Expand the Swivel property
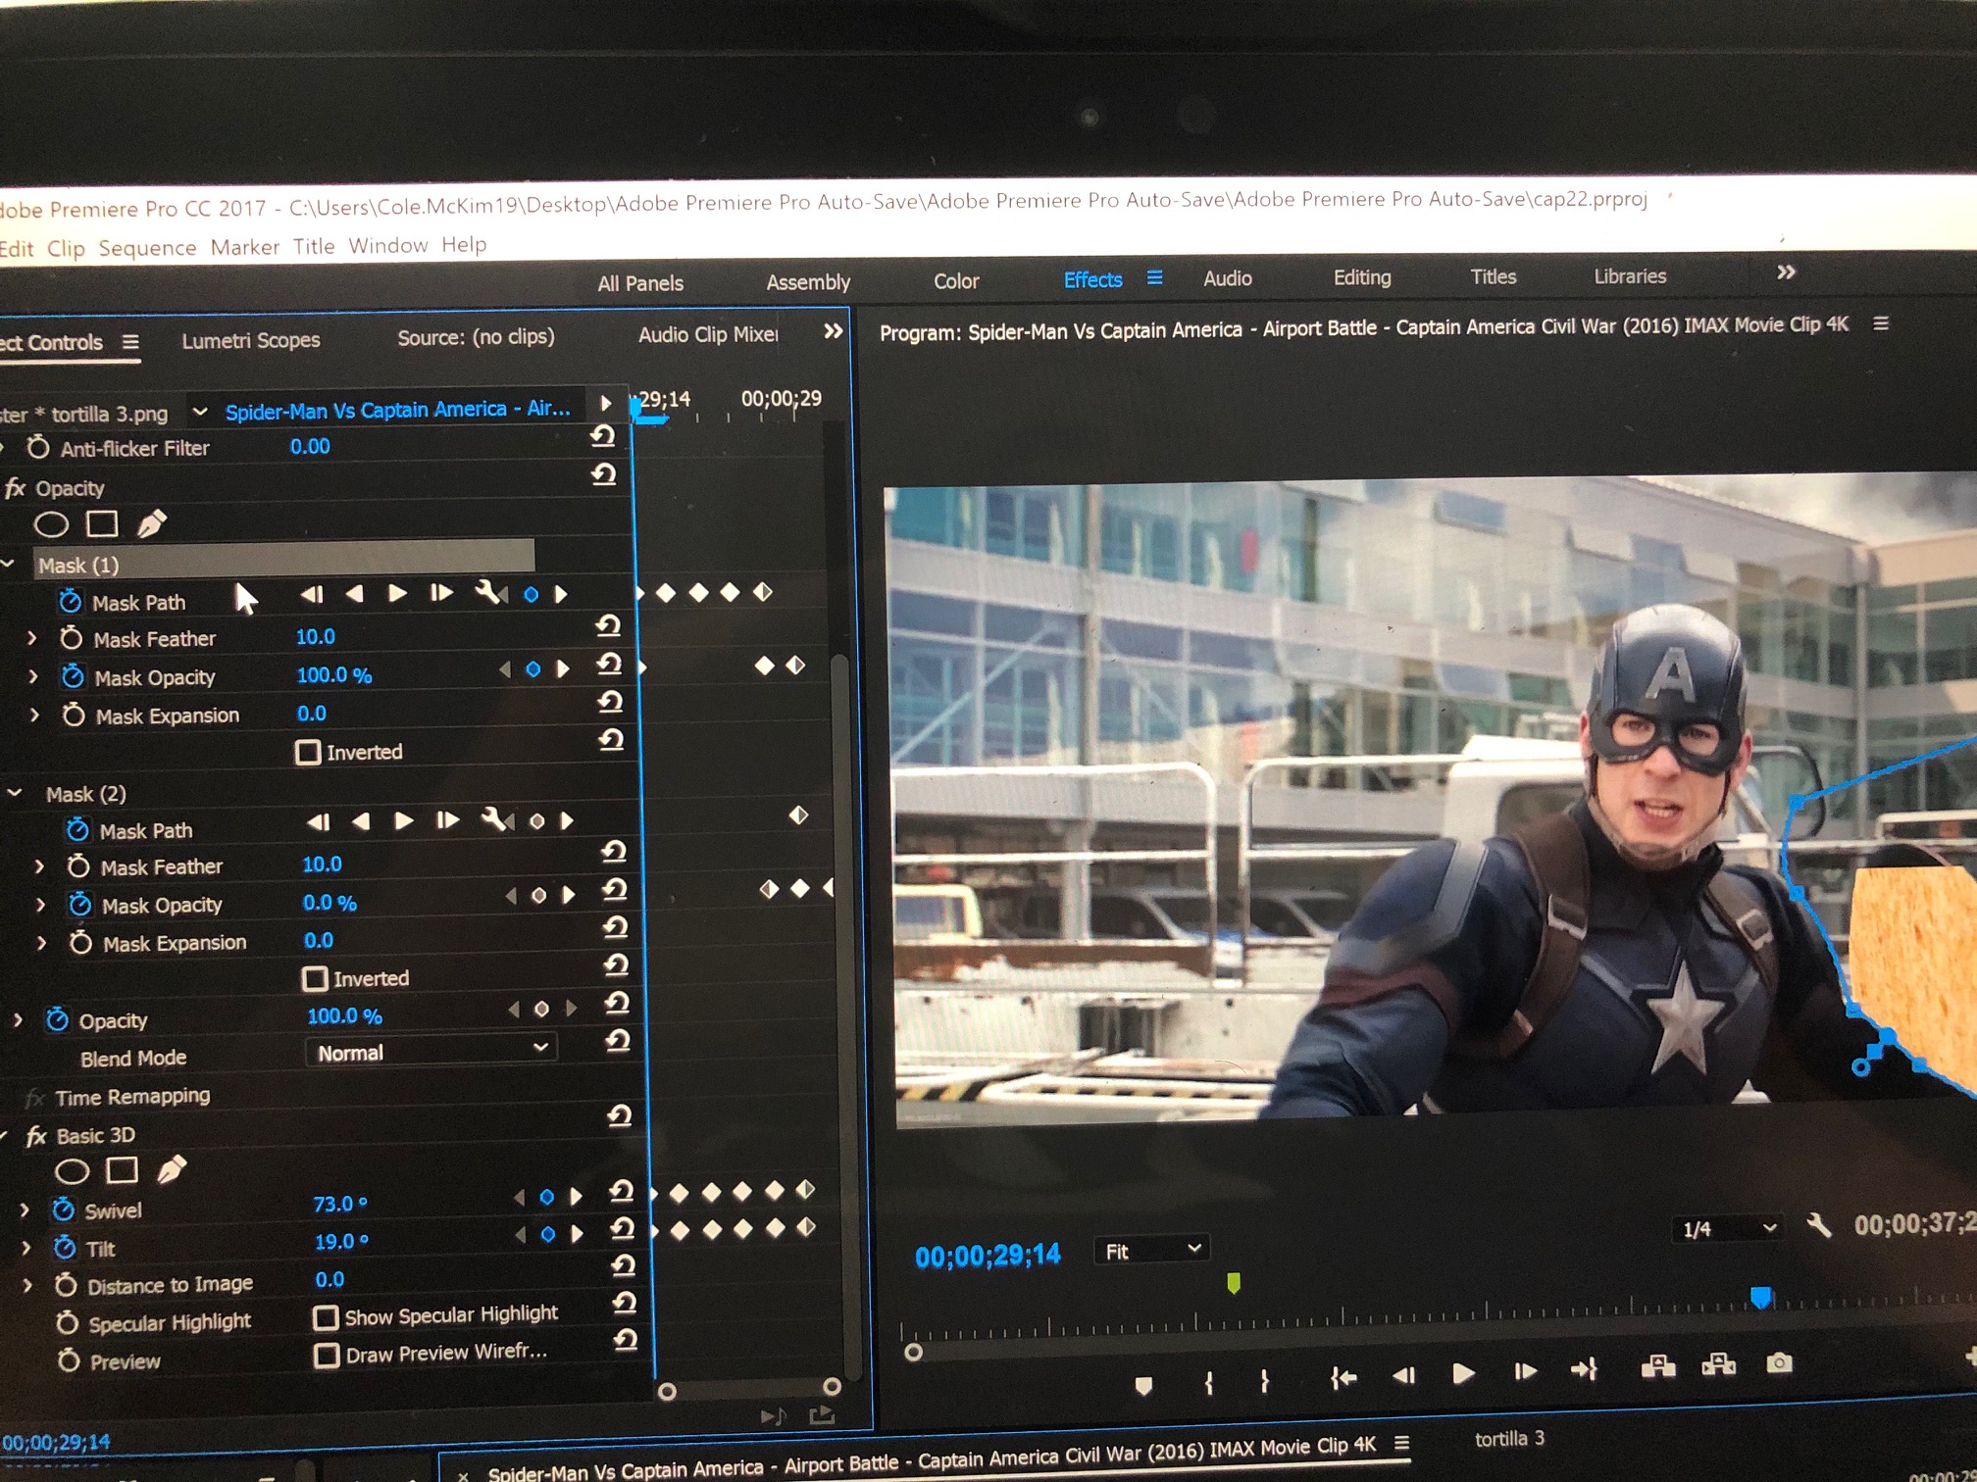The image size is (1977, 1482). [x=25, y=1210]
